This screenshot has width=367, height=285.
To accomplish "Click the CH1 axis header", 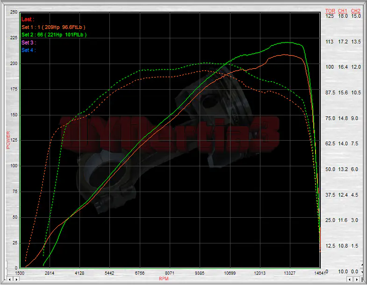I will coord(343,10).
